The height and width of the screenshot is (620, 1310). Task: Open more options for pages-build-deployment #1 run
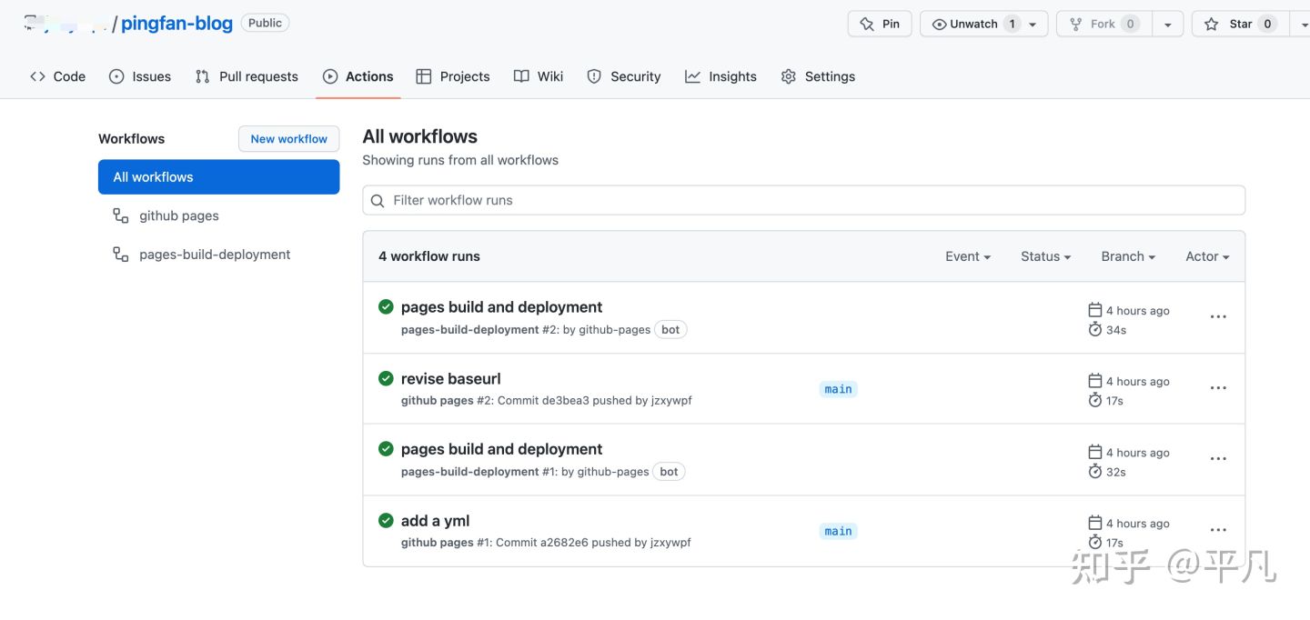1218,459
